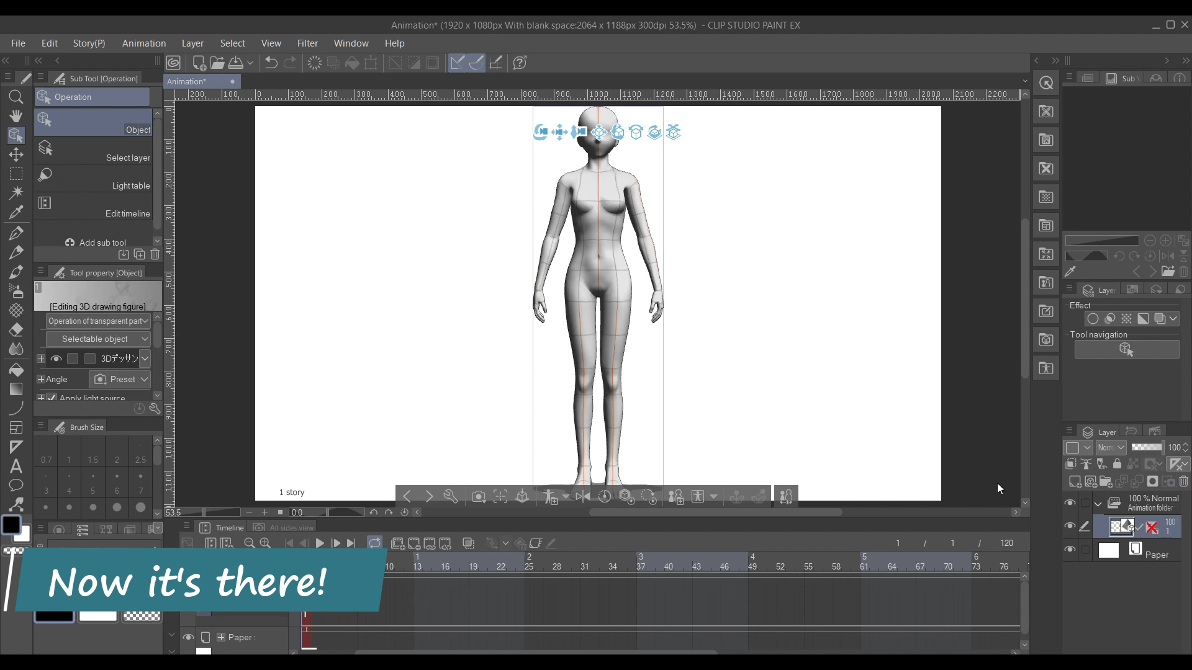Open the Filter menu
1192x670 pixels.
click(x=307, y=43)
